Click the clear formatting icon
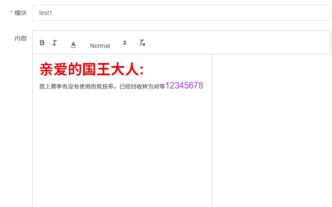Screen dimensions: 332x207 [142, 43]
